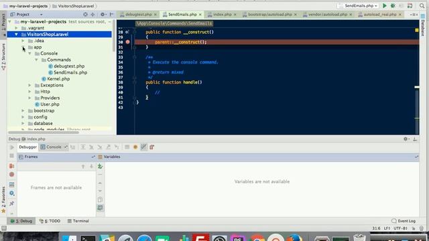Image resolution: width=429 pixels, height=241 pixels.
Task: Click the hide debug tool window icon
Action: pyautogui.click(x=415, y=139)
